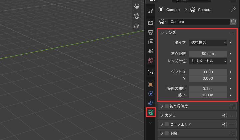Click the 焦点距離 field showing 50 mm

pyautogui.click(x=208, y=54)
